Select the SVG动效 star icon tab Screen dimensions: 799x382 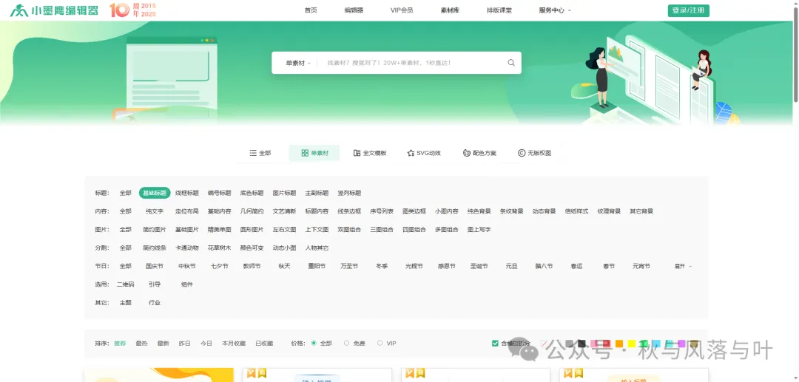pos(423,153)
